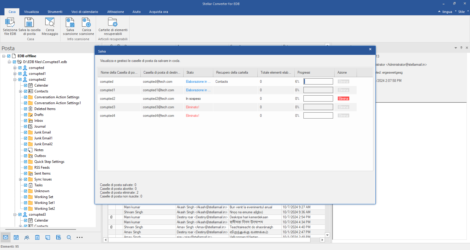Sort by Progressi column header
The width and height of the screenshot is (470, 250).
314,72
